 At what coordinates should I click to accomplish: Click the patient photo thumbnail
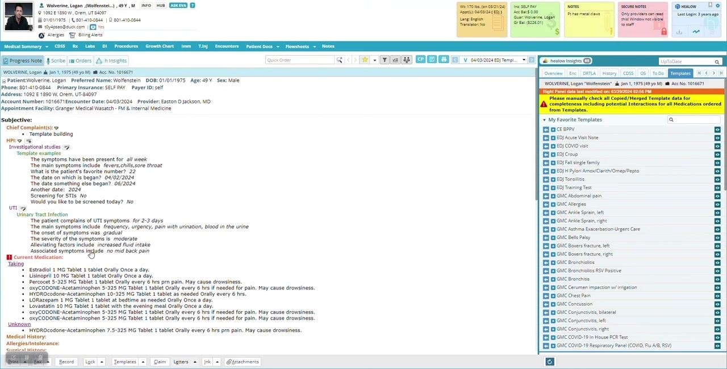[x=18, y=16]
